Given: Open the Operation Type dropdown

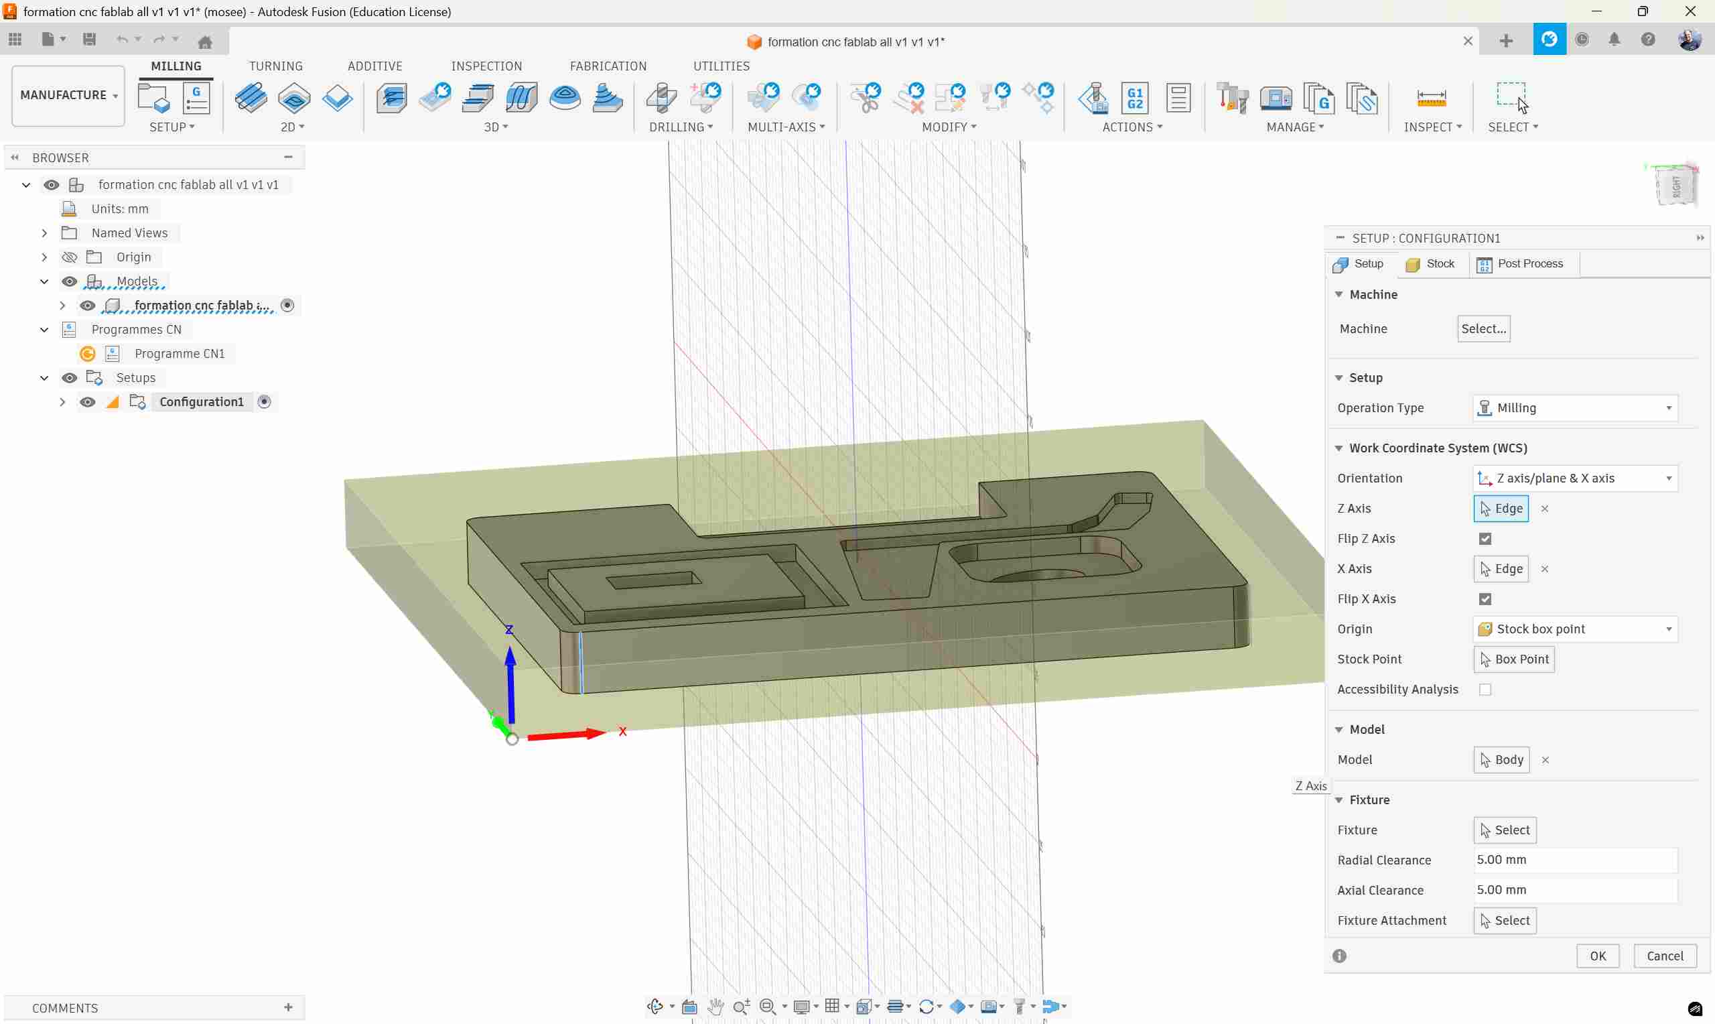Looking at the screenshot, I should 1574,408.
